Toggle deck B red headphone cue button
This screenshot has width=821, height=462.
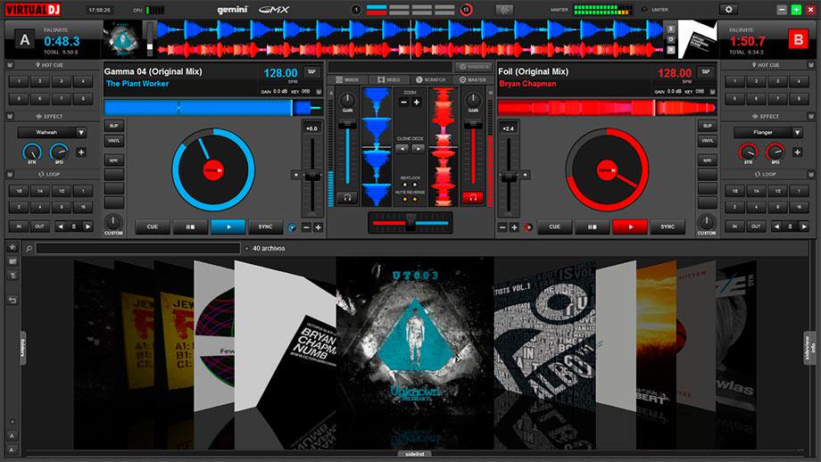click(472, 198)
